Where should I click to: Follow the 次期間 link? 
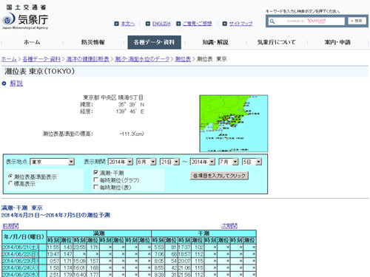click(x=229, y=226)
